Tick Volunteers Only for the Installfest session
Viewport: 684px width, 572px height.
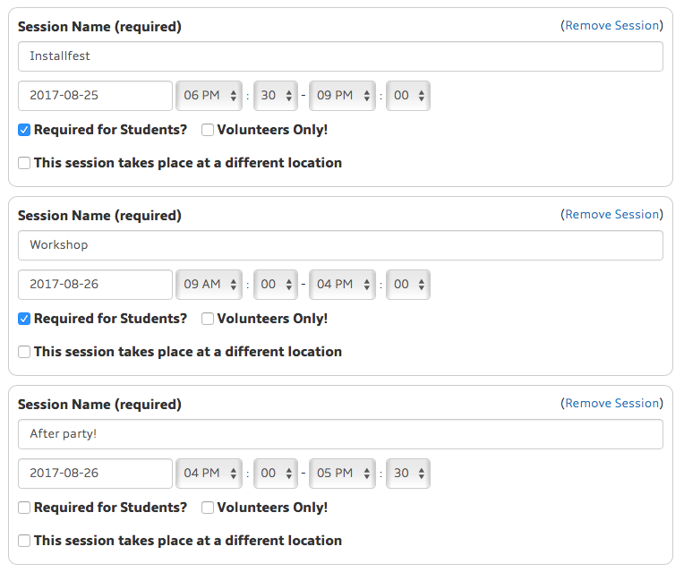click(x=208, y=130)
